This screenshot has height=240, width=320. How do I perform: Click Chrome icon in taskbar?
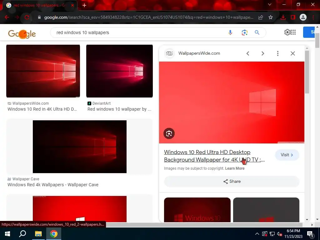point(54,234)
